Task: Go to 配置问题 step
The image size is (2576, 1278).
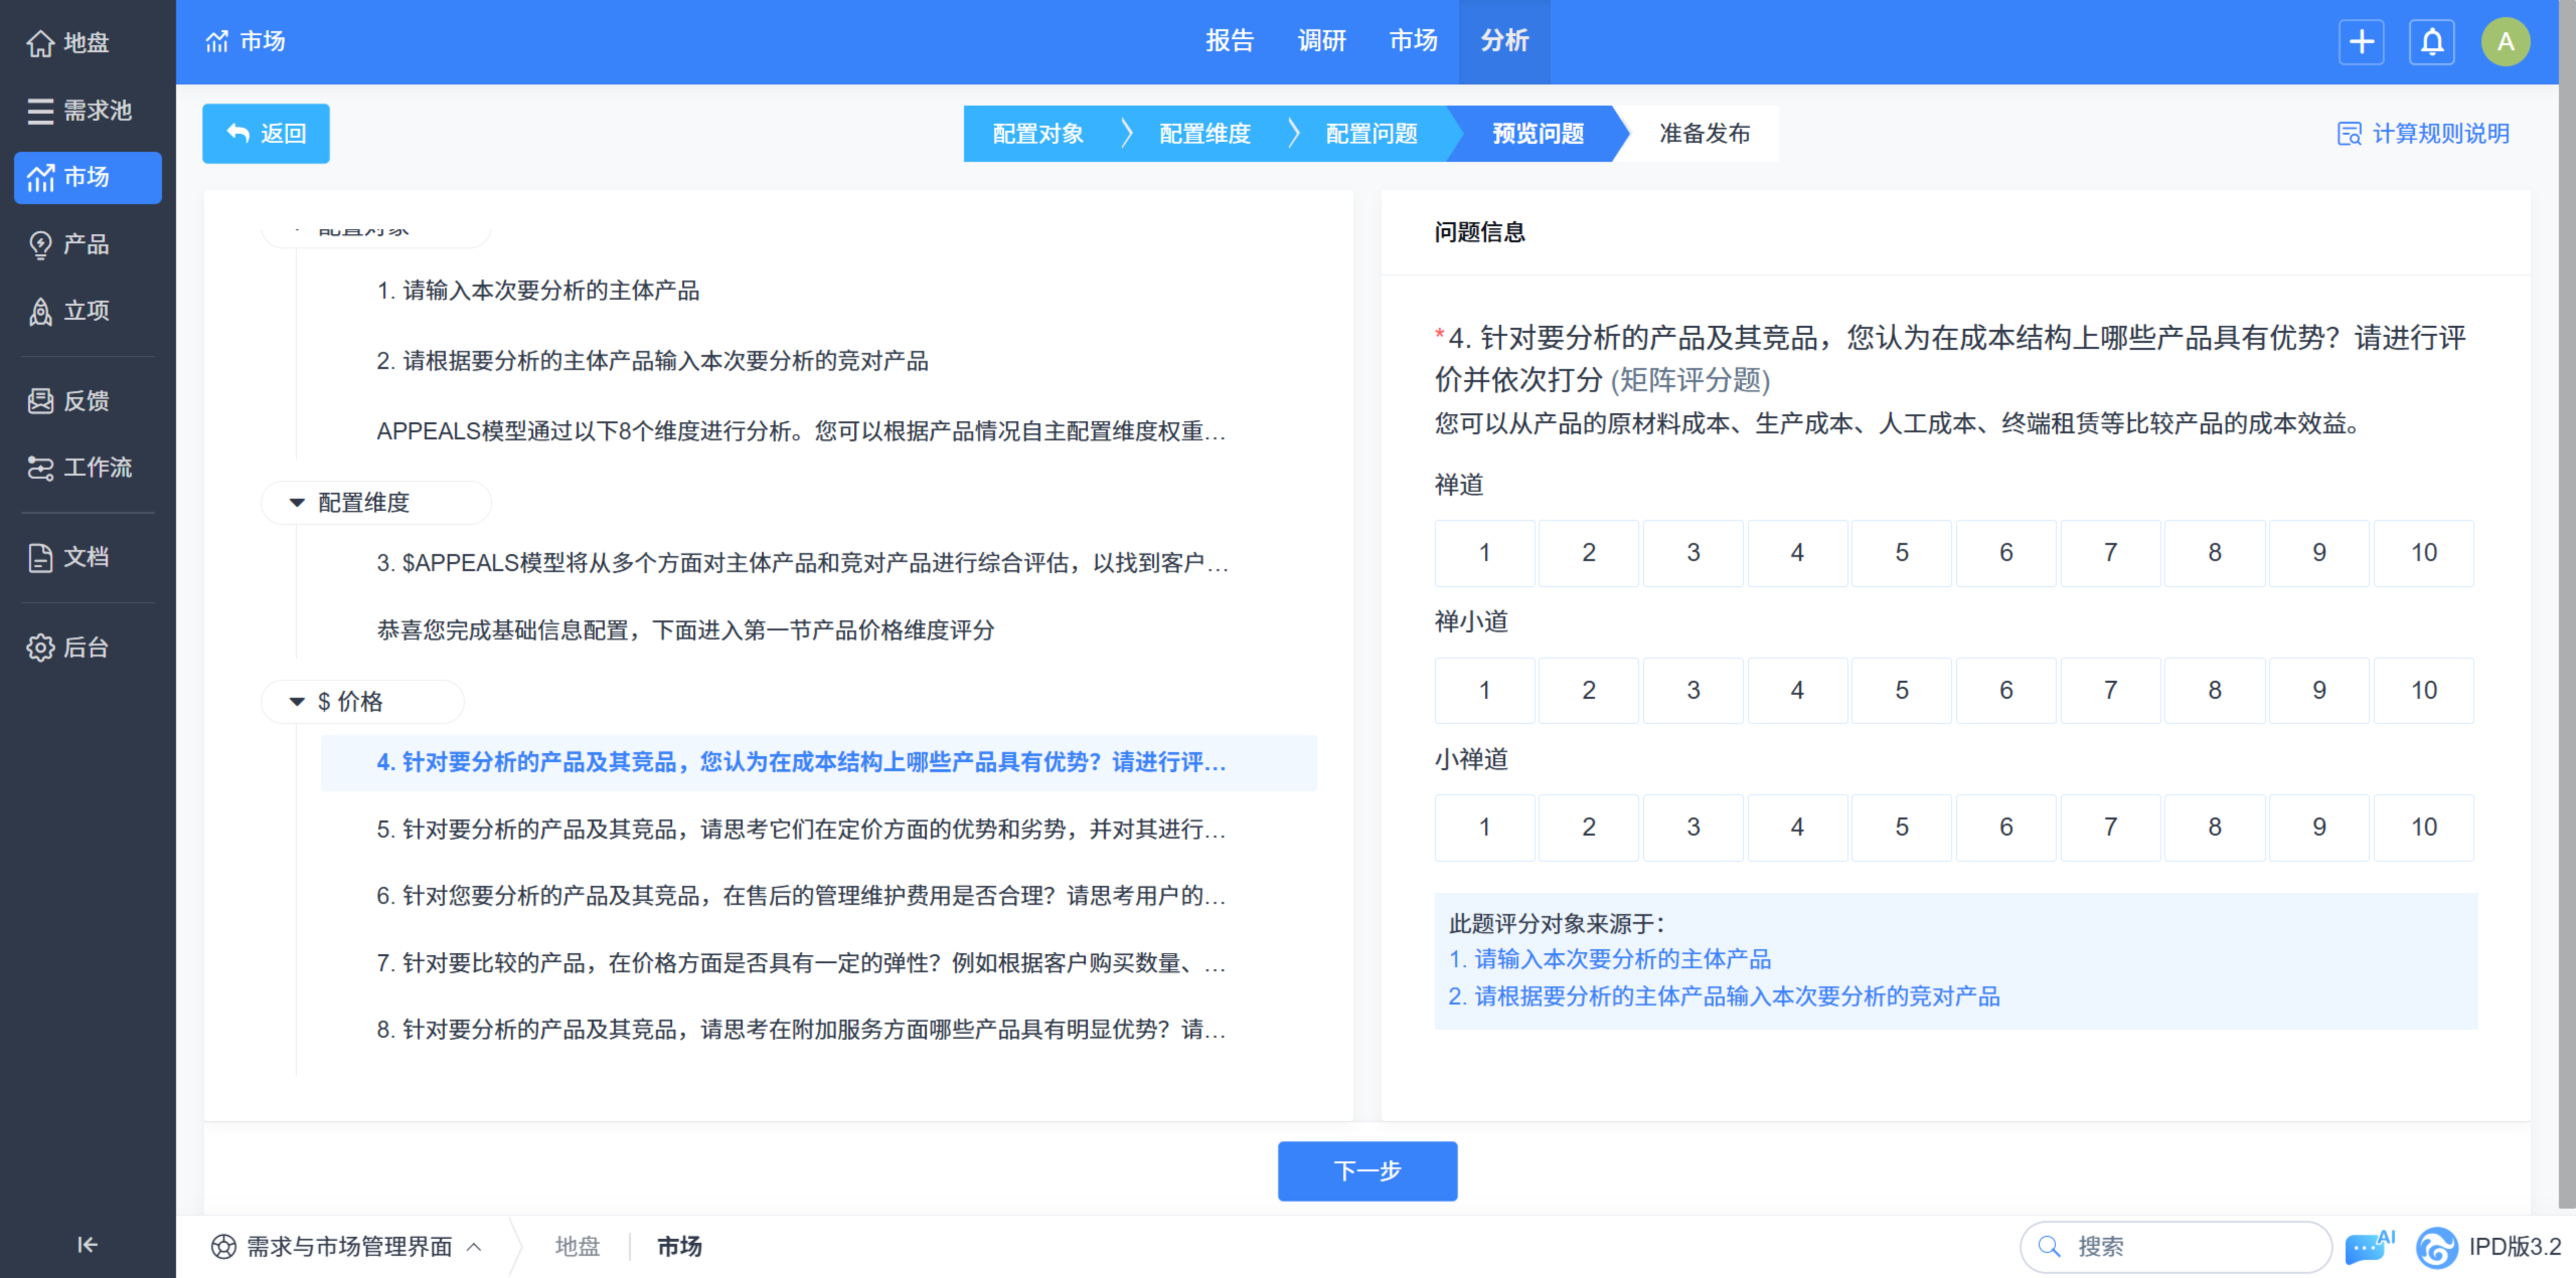Action: (x=1371, y=134)
